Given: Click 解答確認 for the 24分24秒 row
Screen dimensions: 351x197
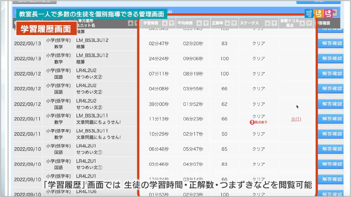Looking at the screenshot, I should (331, 58).
